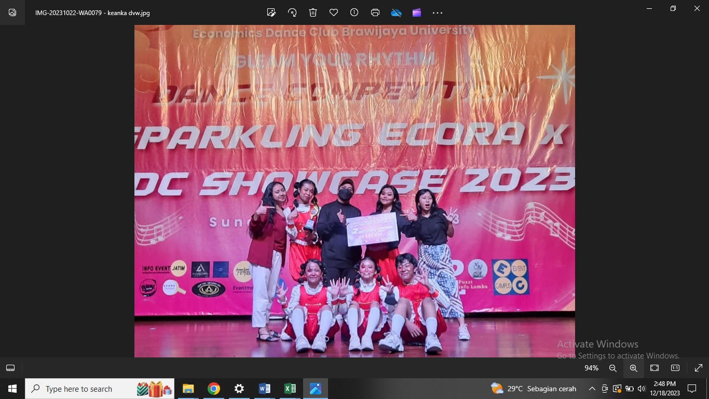709x399 pixels.
Task: Open the weather widget showing 29°C
Action: 534,389
